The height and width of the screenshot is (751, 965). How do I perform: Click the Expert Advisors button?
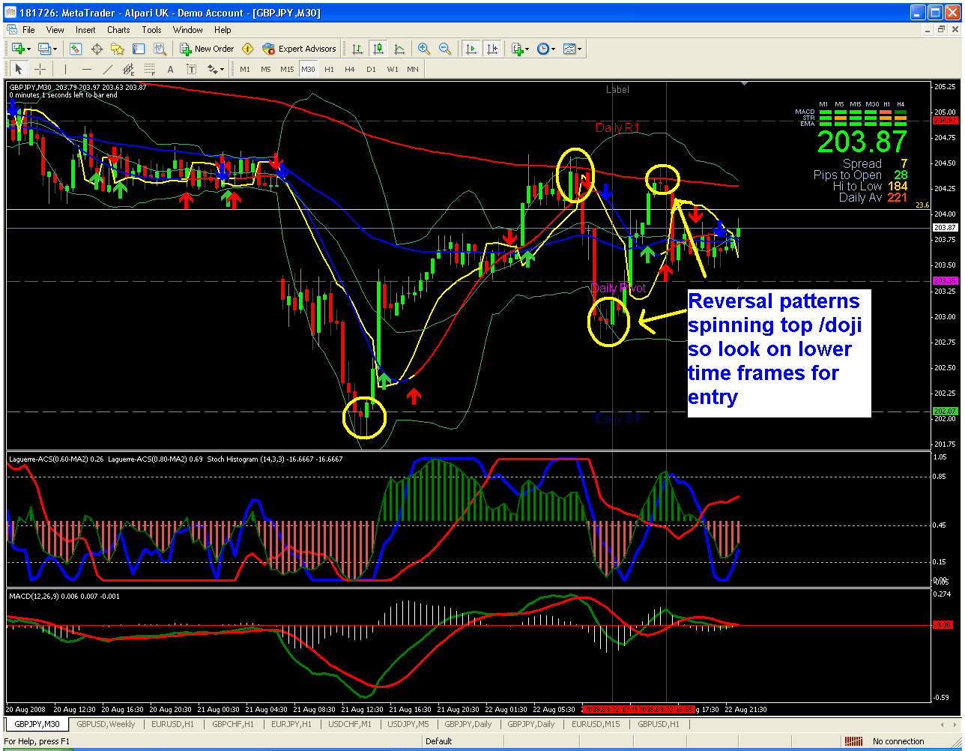point(300,49)
